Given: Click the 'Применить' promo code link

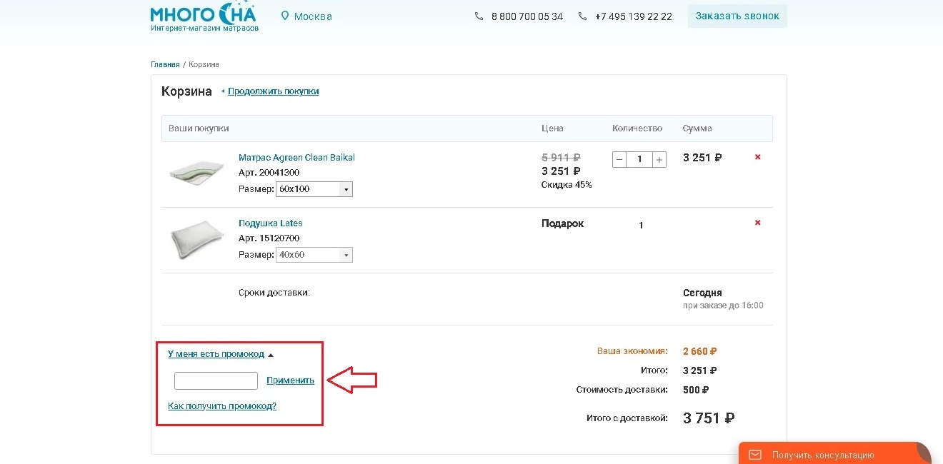Looking at the screenshot, I should tap(290, 380).
